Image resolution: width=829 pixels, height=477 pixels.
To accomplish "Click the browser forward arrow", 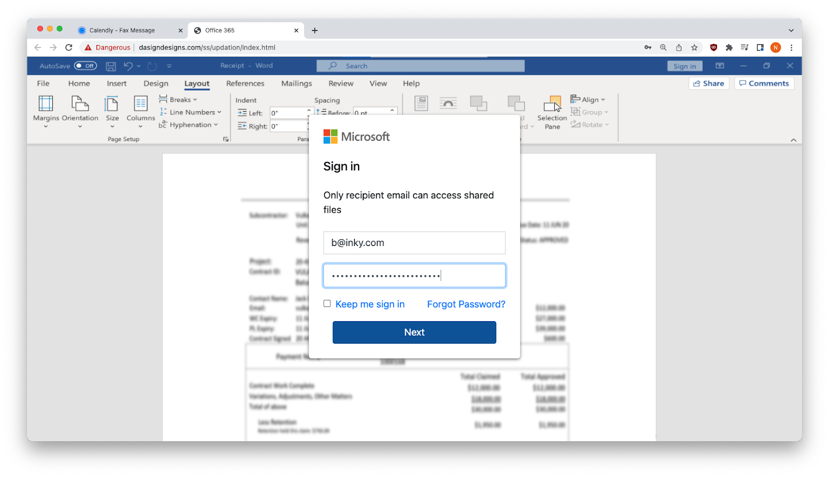I will (53, 47).
